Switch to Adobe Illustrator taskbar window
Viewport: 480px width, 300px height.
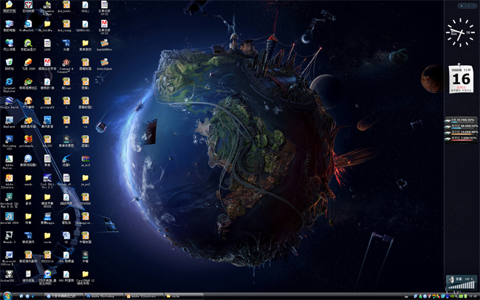(144, 296)
